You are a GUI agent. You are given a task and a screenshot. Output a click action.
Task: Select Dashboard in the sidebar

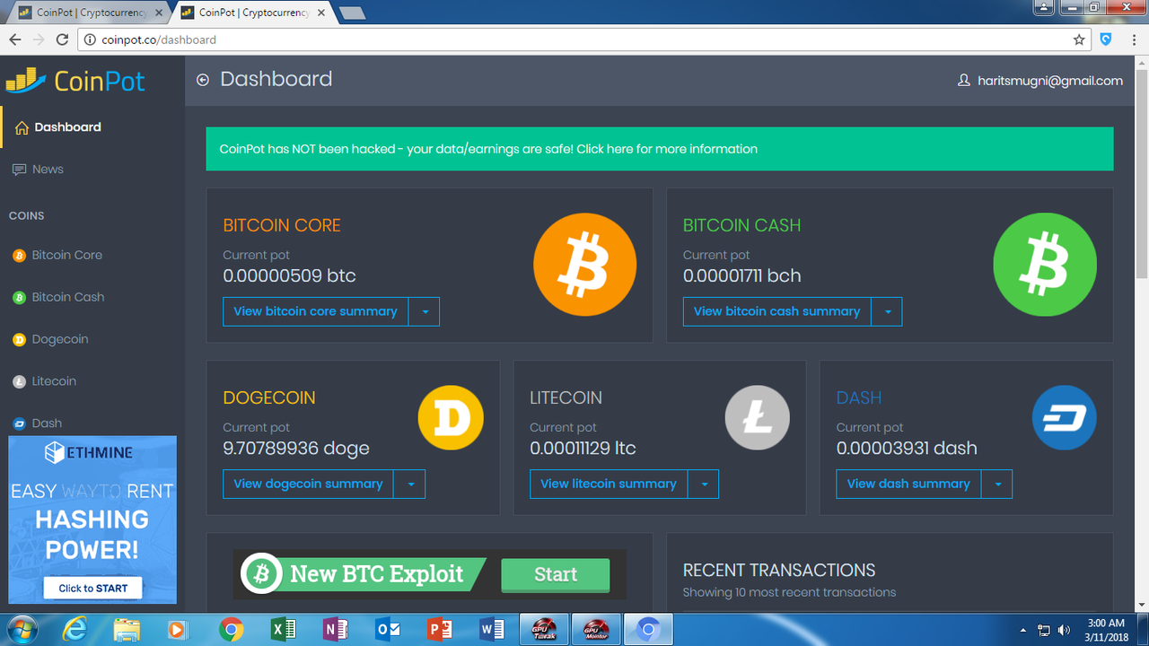(x=92, y=127)
